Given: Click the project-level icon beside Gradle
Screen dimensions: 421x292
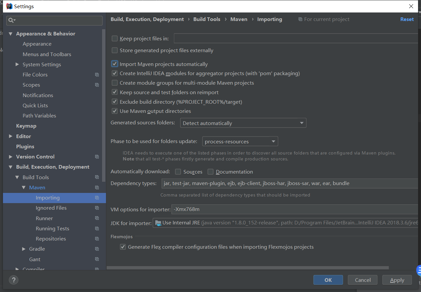Looking at the screenshot, I should [97, 249].
